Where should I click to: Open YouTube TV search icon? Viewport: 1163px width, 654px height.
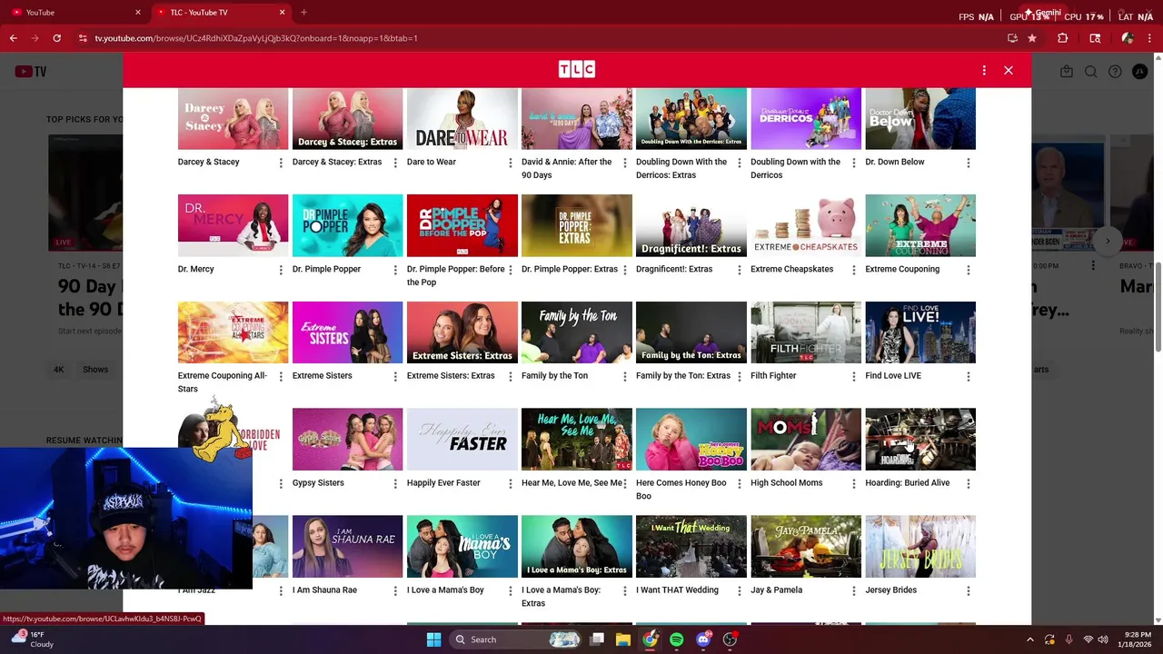(1090, 72)
